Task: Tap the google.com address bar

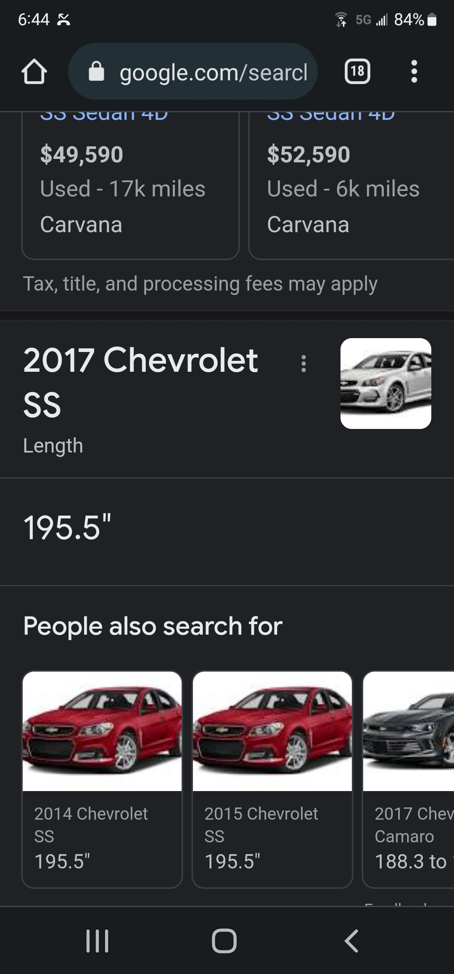Action: tap(213, 72)
